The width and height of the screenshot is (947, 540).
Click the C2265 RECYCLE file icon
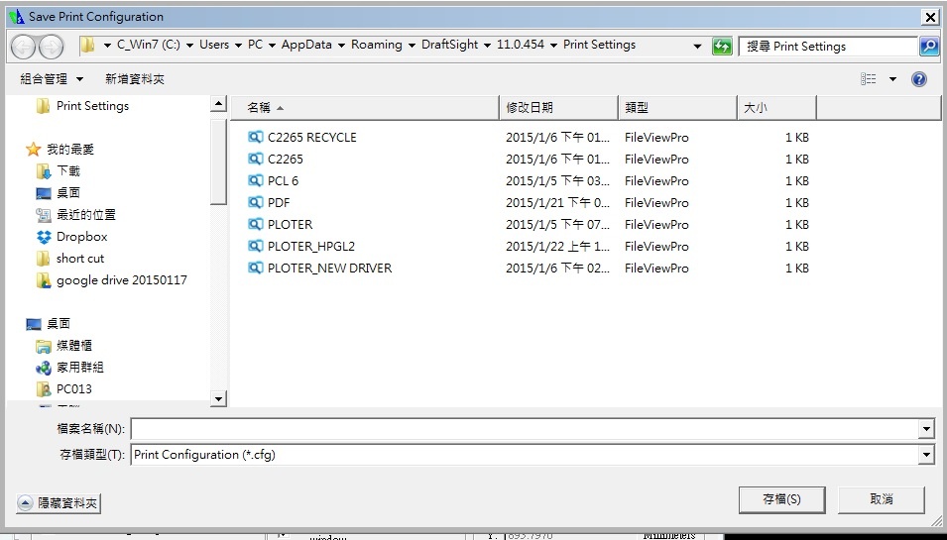click(x=256, y=137)
